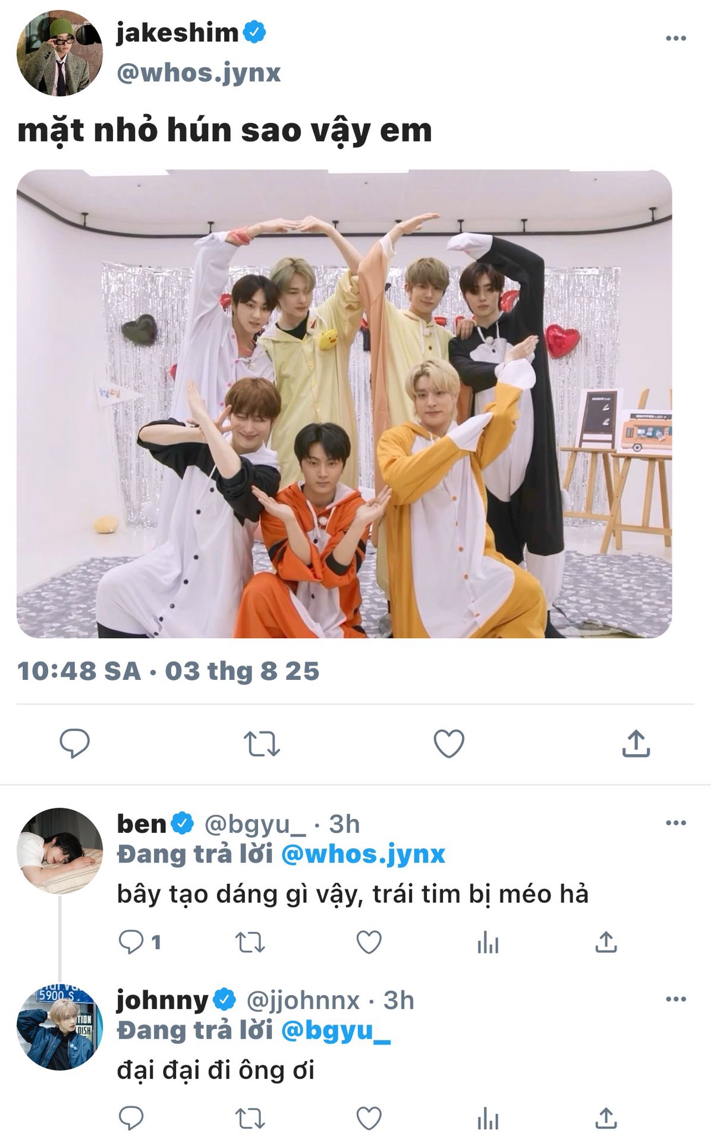
Task: Open the group photo in the tweet
Action: point(344,403)
